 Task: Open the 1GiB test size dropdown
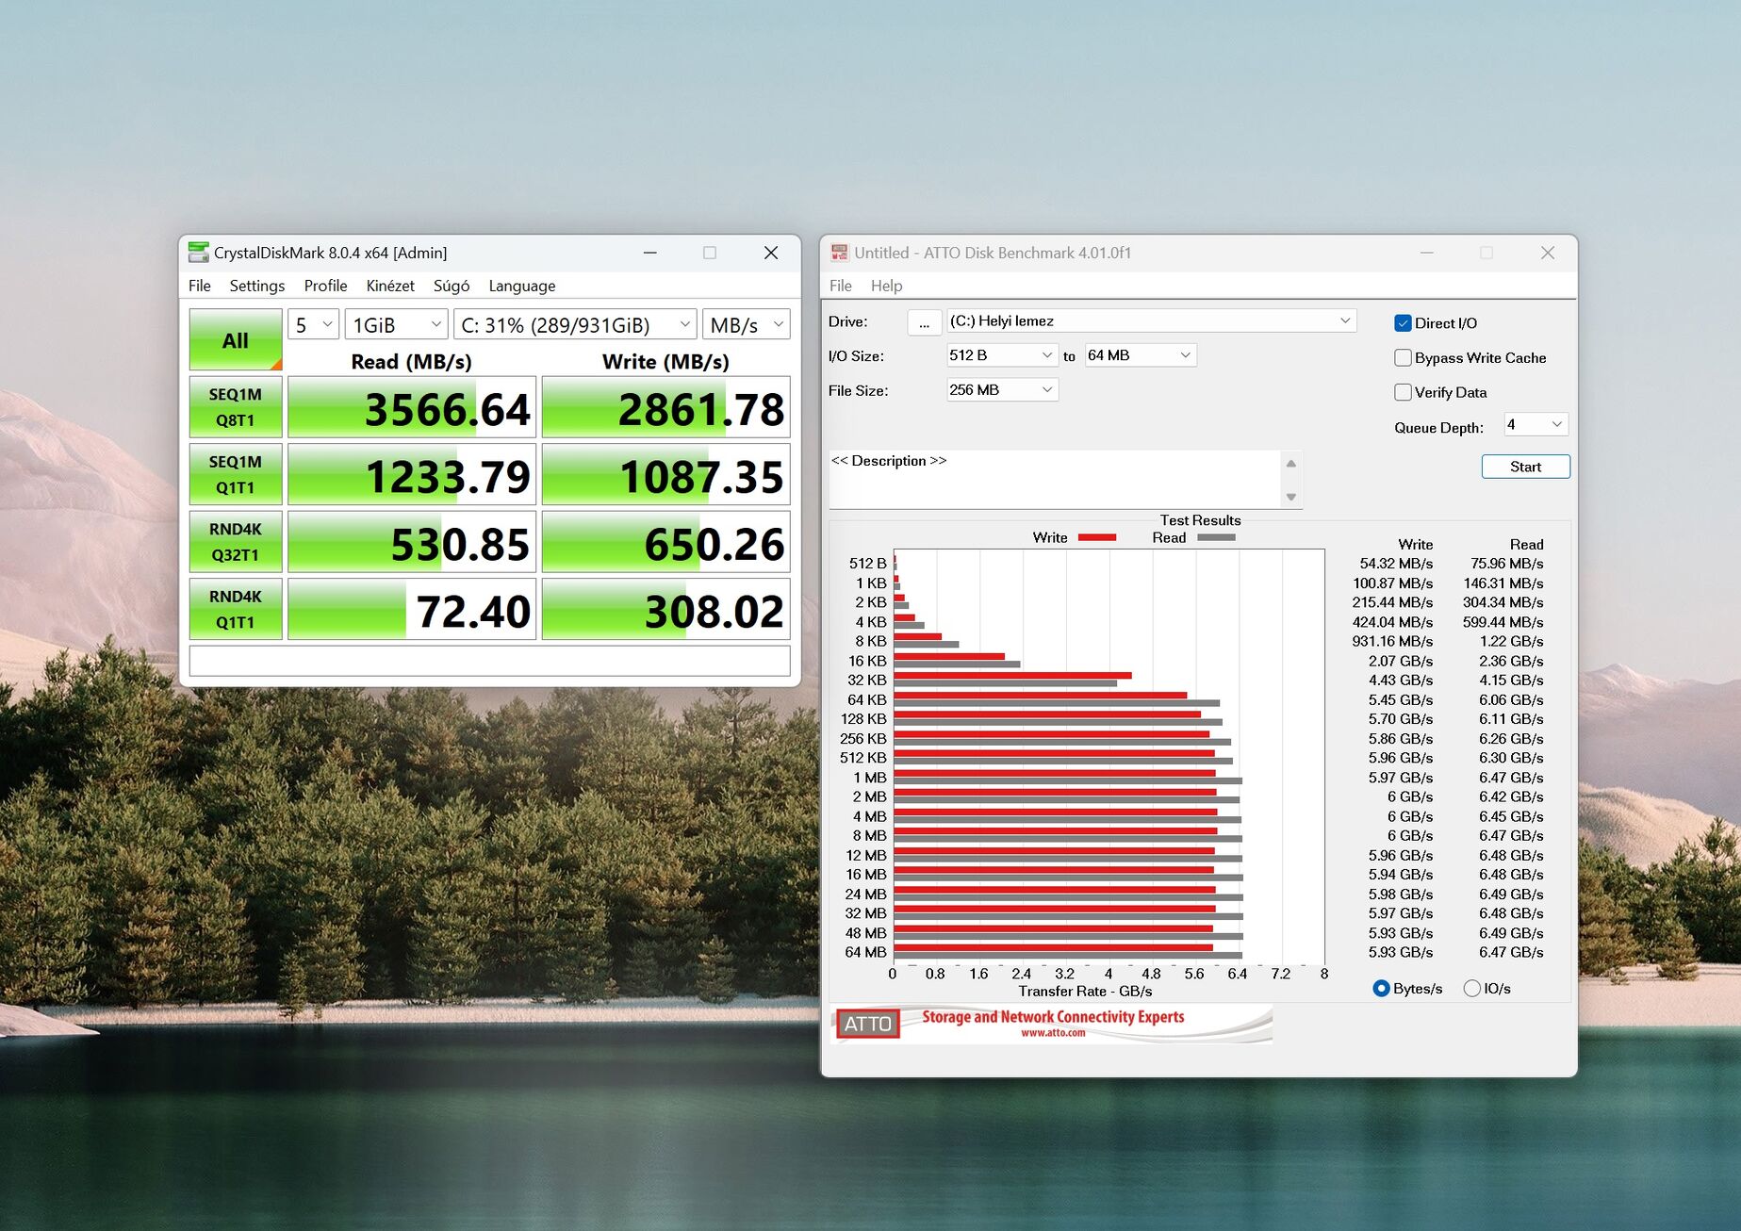pos(396,325)
